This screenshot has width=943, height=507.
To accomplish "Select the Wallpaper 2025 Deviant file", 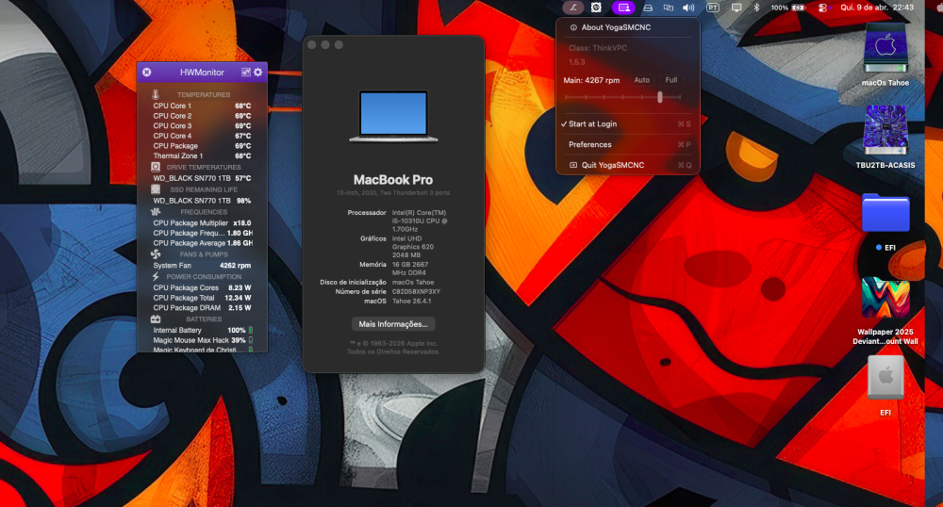I will [x=885, y=298].
